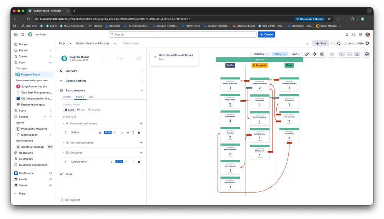
Task: Click the notifications bell icon
Action: (x=347, y=35)
